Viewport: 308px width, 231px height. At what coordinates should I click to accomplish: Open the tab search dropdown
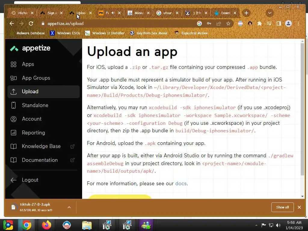270,13
